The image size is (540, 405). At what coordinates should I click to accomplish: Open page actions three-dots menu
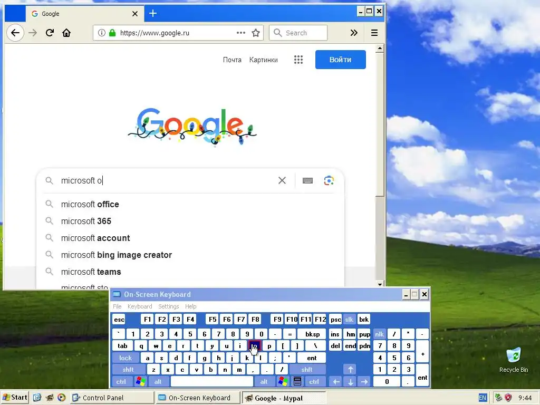240,33
